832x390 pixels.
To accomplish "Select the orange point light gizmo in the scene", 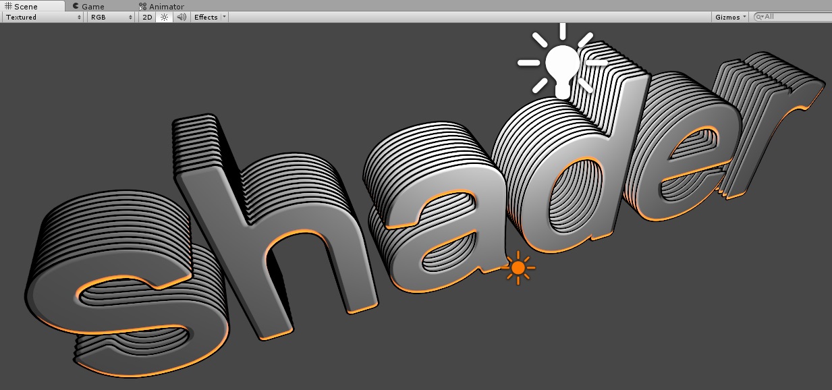I will pos(518,269).
